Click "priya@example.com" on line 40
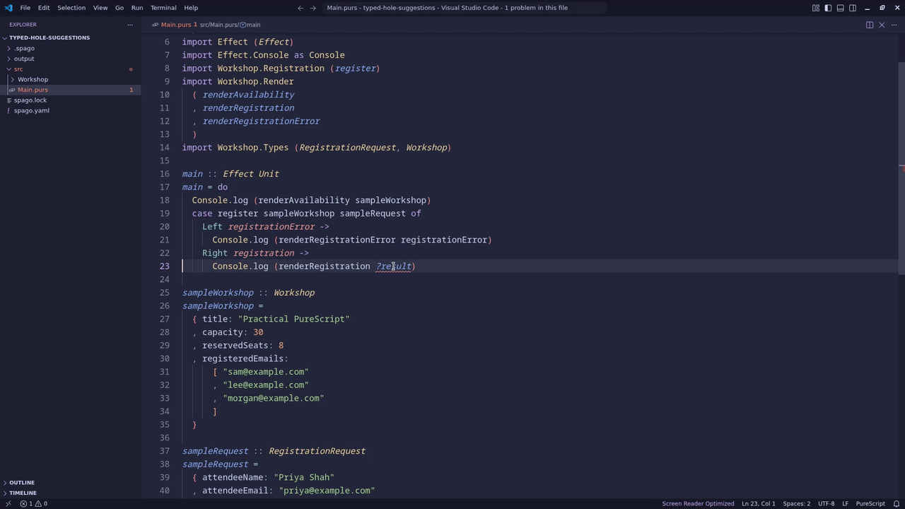This screenshot has width=905, height=509. (327, 491)
